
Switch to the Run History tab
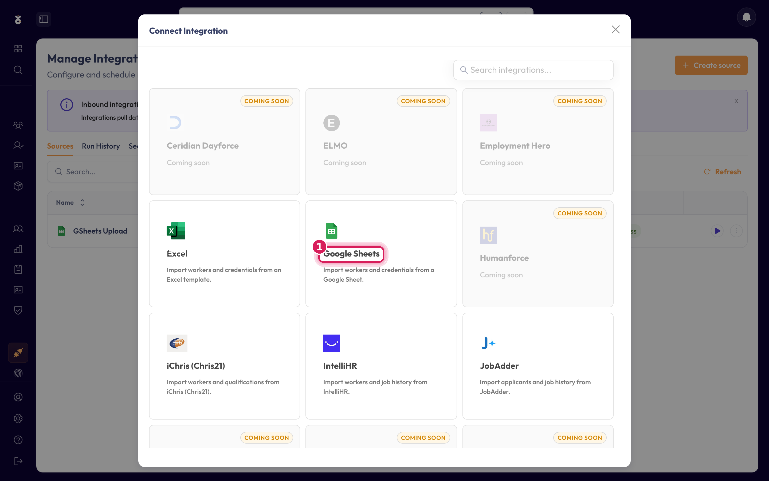click(101, 146)
